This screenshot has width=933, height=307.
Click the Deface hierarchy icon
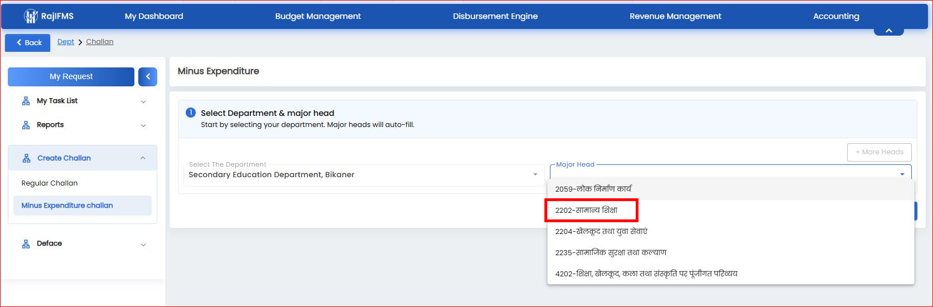coord(26,243)
